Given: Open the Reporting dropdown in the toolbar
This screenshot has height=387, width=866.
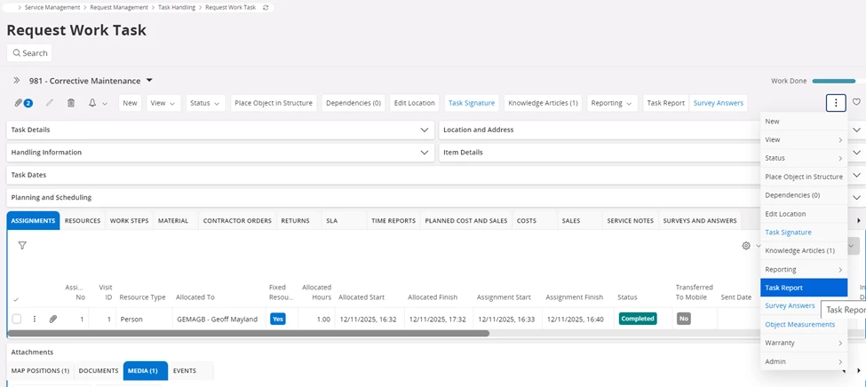Looking at the screenshot, I should pyautogui.click(x=612, y=103).
